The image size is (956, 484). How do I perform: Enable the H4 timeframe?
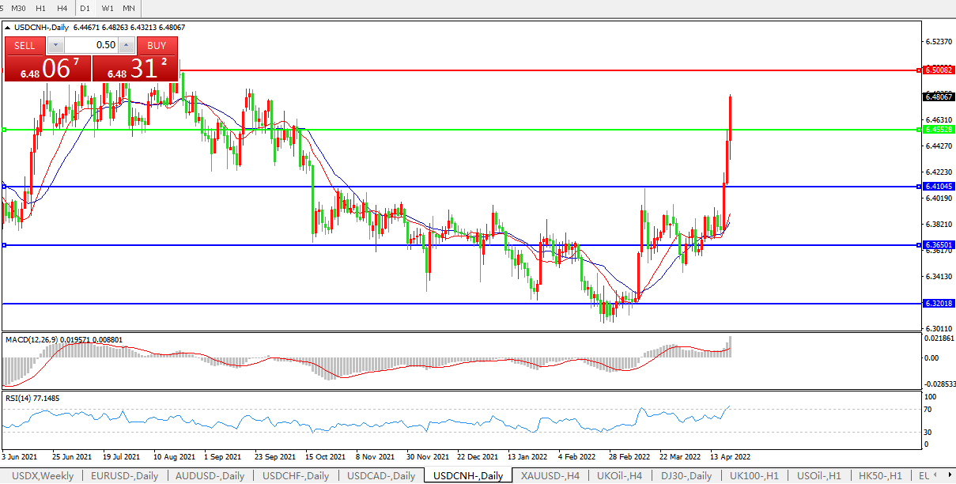click(x=62, y=8)
